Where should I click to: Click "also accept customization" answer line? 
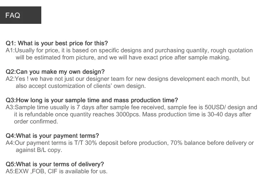80,86
